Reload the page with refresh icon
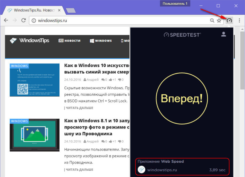 (23, 20)
